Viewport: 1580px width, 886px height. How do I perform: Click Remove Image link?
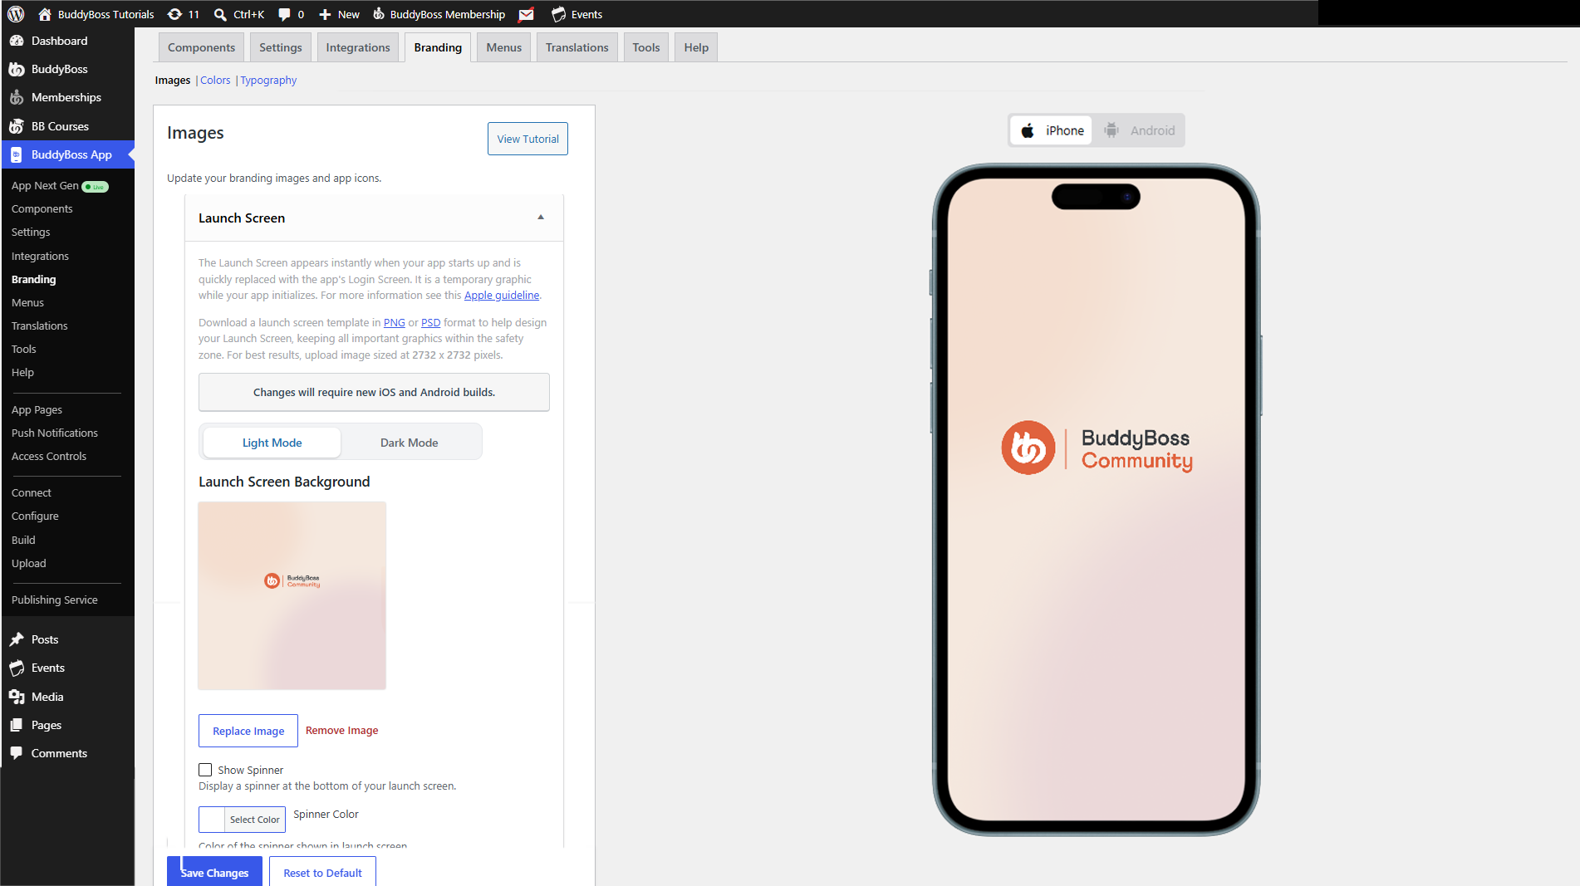342,731
